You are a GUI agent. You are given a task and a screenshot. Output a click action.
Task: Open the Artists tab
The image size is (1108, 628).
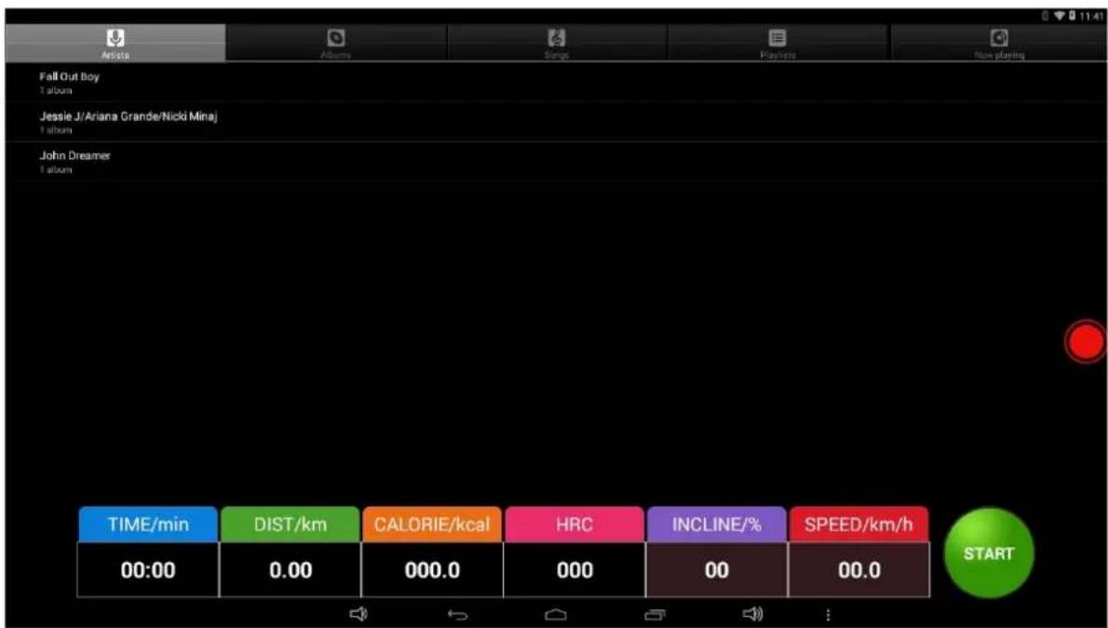coord(115,43)
